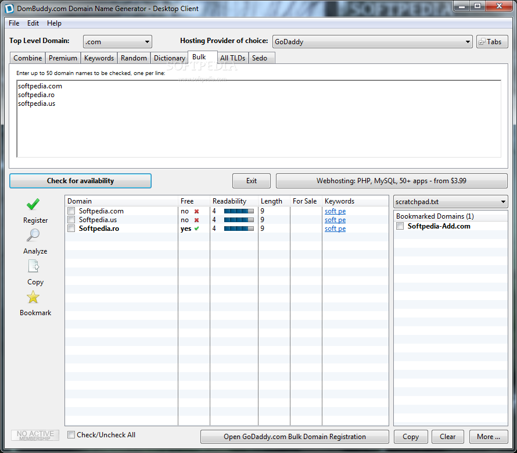
Task: Click the green check icon in Softpedia.ro row
Action: pos(196,229)
